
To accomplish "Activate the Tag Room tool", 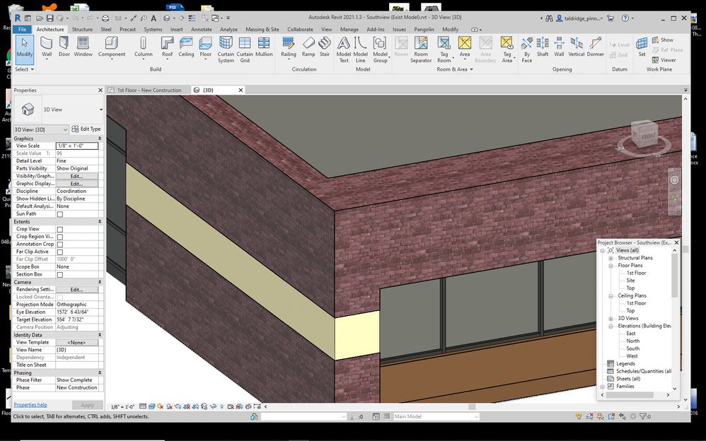I will pyautogui.click(x=444, y=49).
